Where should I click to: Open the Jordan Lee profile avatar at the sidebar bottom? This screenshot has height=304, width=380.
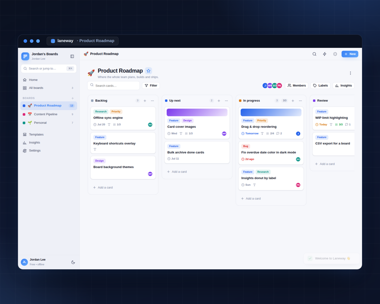[24, 262]
